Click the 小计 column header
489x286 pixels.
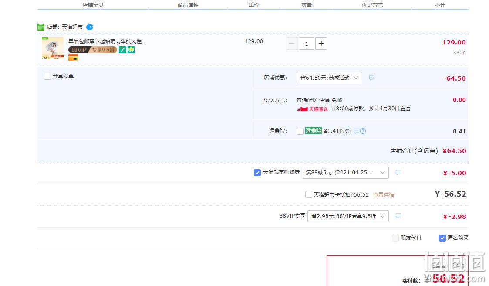pyautogui.click(x=440, y=5)
